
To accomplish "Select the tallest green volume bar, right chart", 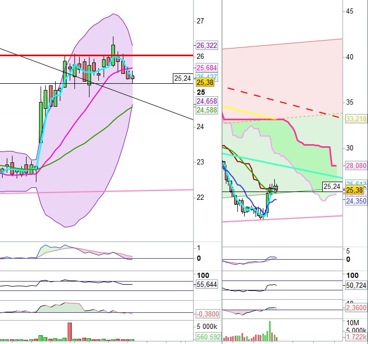I will [x=270, y=332].
